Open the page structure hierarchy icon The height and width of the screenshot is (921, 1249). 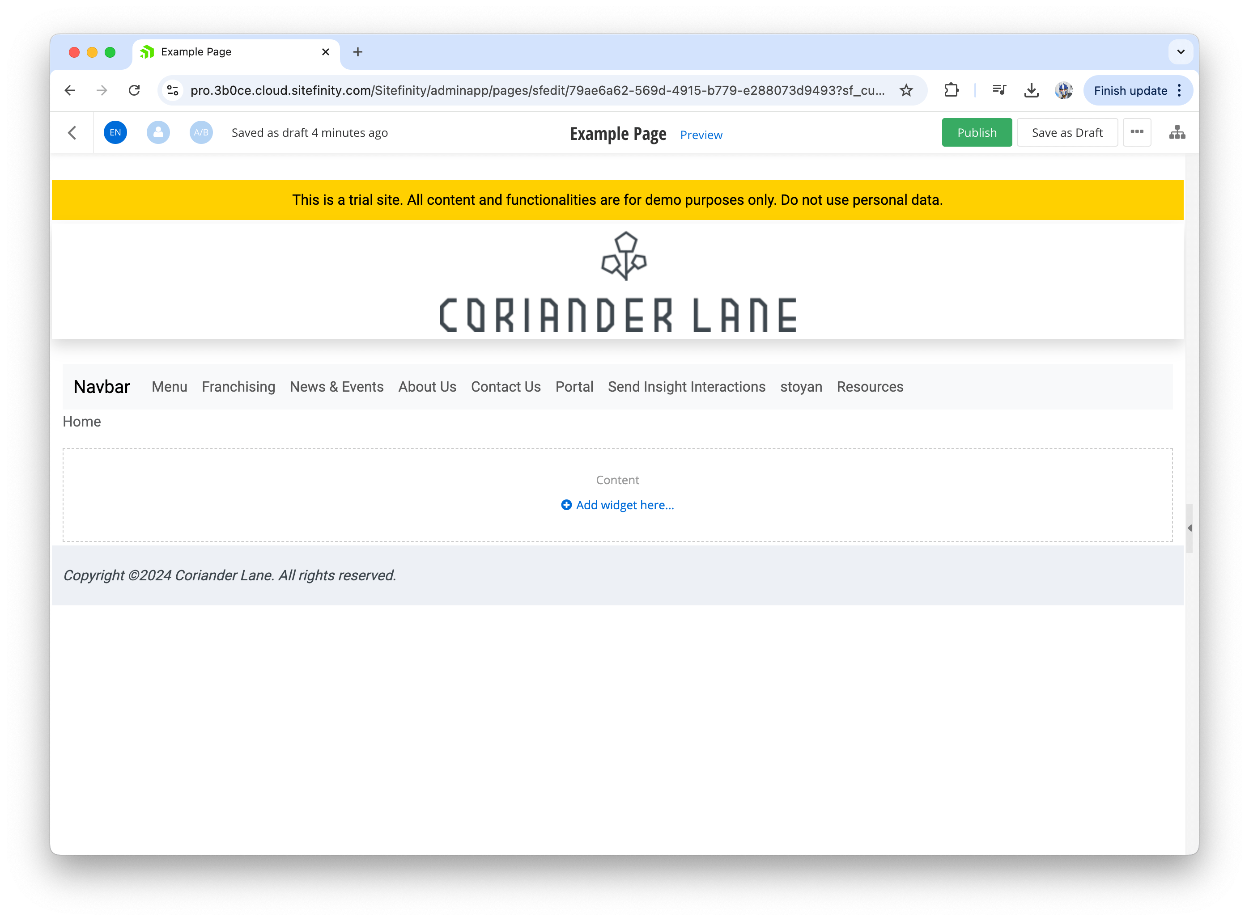point(1177,133)
